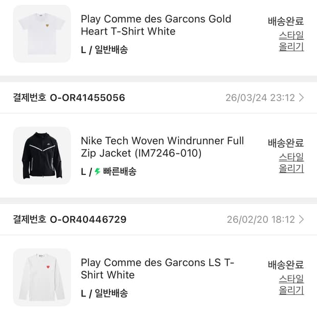
Task: Select the LS T-Shirt White thumbnail image
Action: 42,277
